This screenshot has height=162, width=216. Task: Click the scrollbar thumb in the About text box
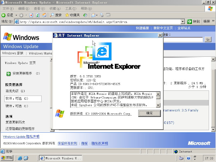coord(158,98)
